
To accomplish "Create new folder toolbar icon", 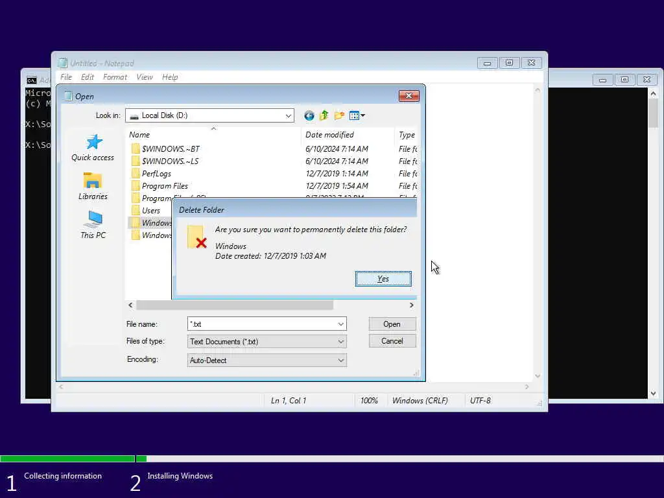I will (x=339, y=115).
